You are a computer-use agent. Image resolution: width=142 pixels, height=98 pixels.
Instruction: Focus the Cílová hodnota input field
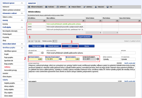[73, 59]
